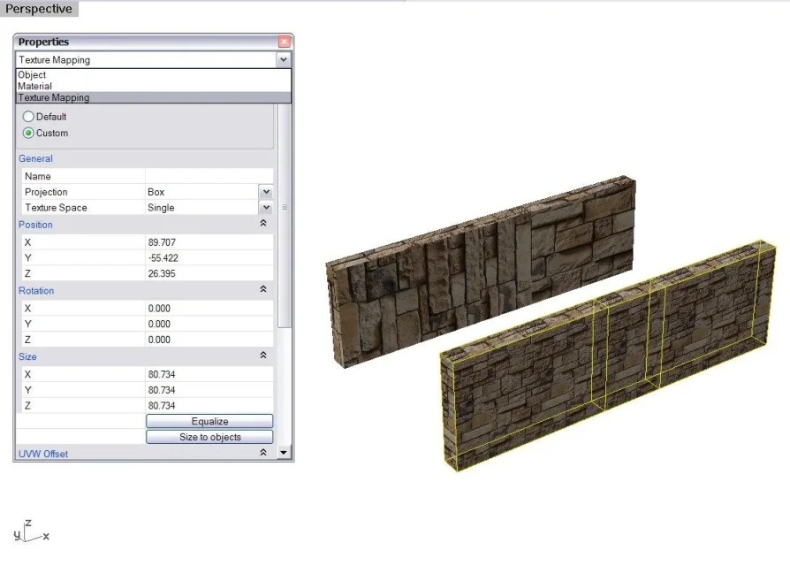Click the Rotation Y value field

click(209, 324)
